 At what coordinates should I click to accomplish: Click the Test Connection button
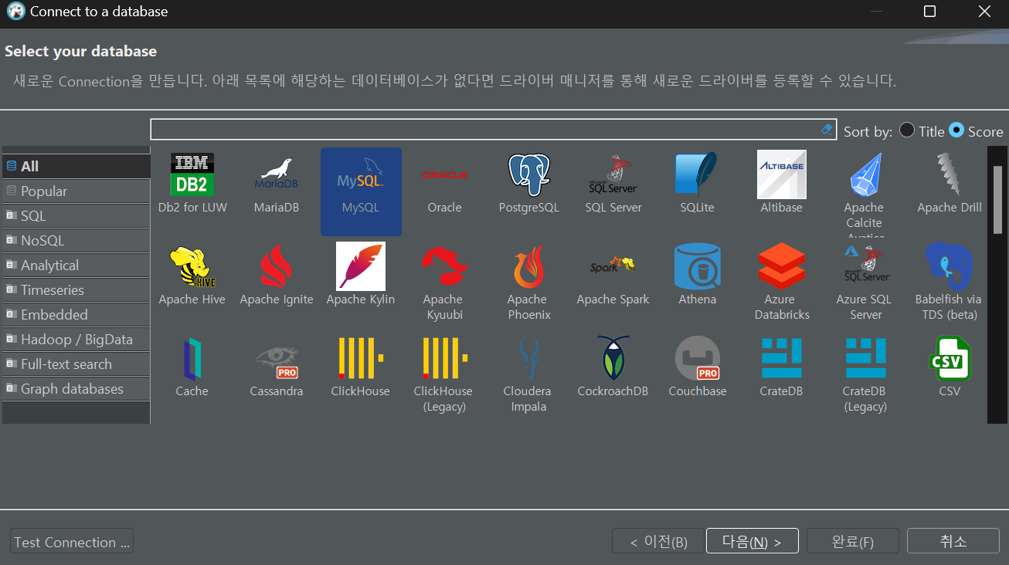click(72, 541)
